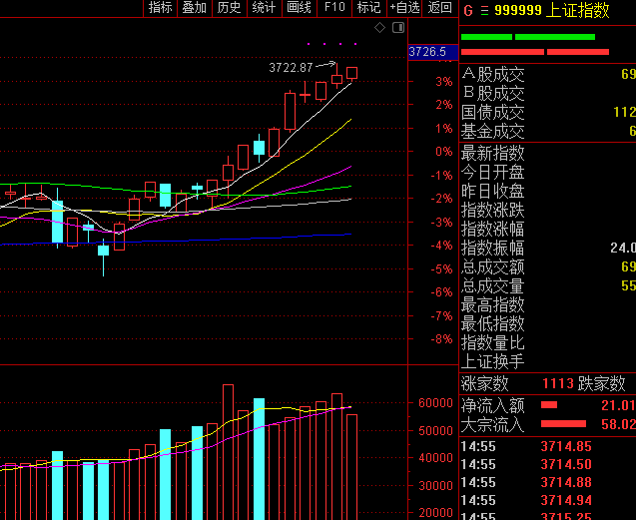Toggle the side panel icon beside the diamond
636x520 pixels.
(396, 28)
